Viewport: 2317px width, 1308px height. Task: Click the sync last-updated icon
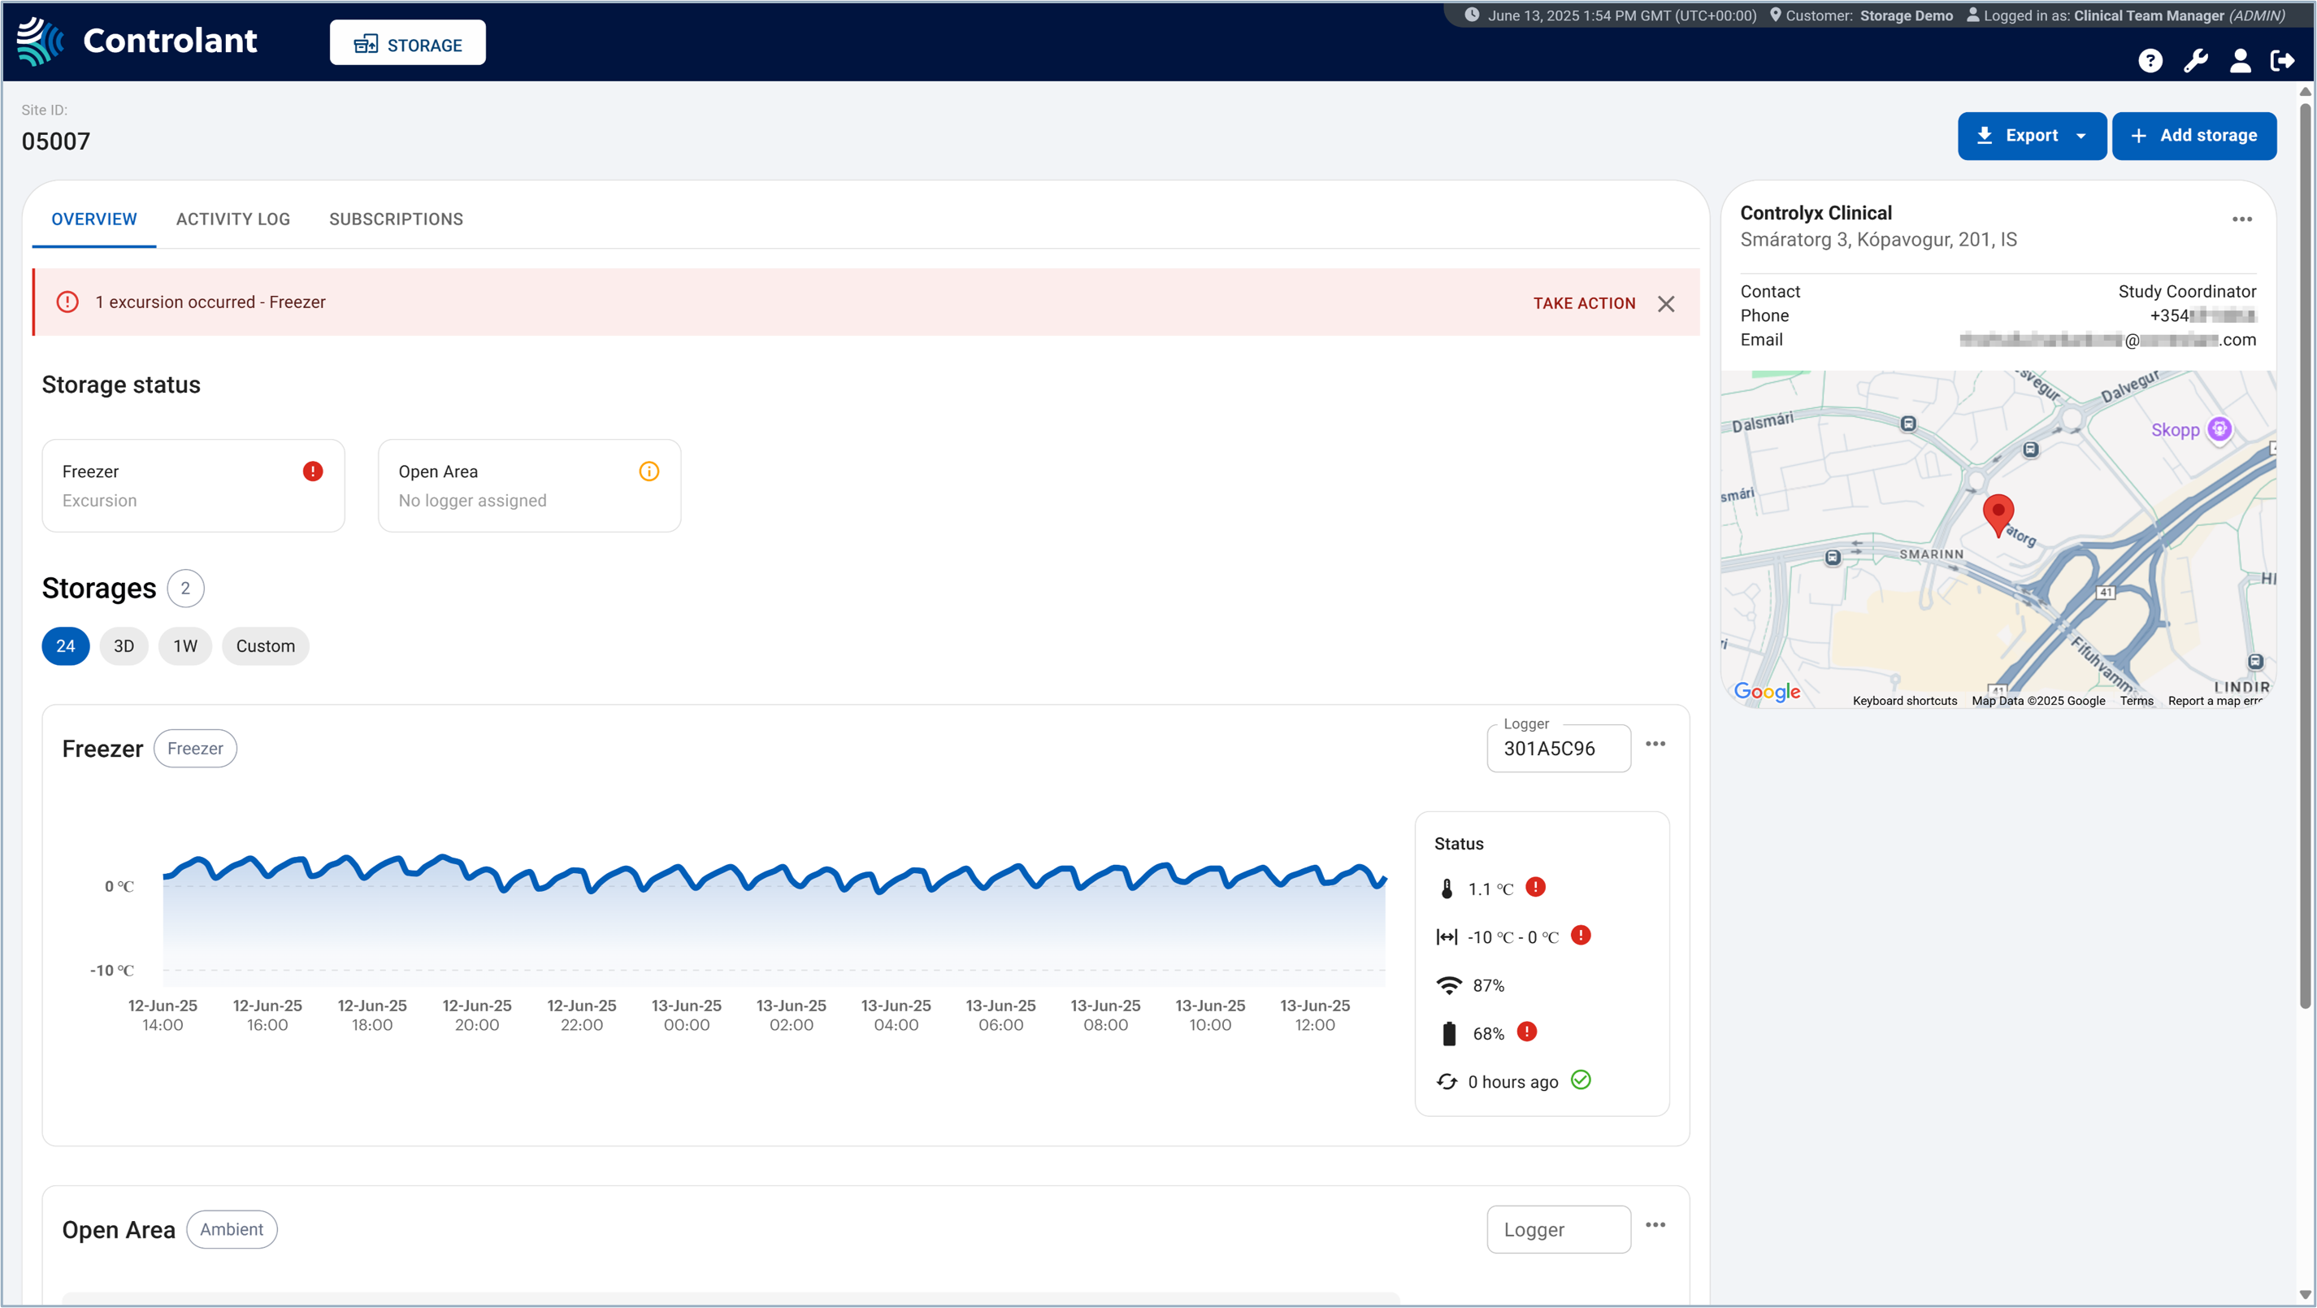click(1447, 1081)
